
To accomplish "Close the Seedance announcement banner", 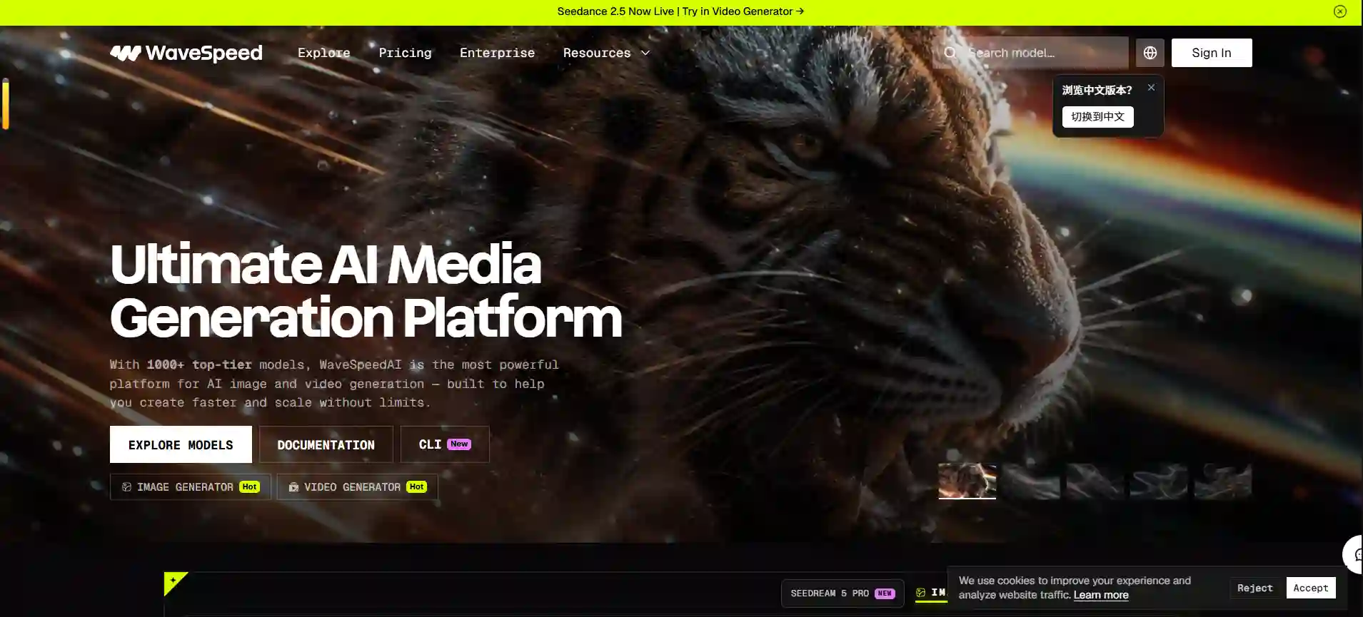I will coord(1340,11).
